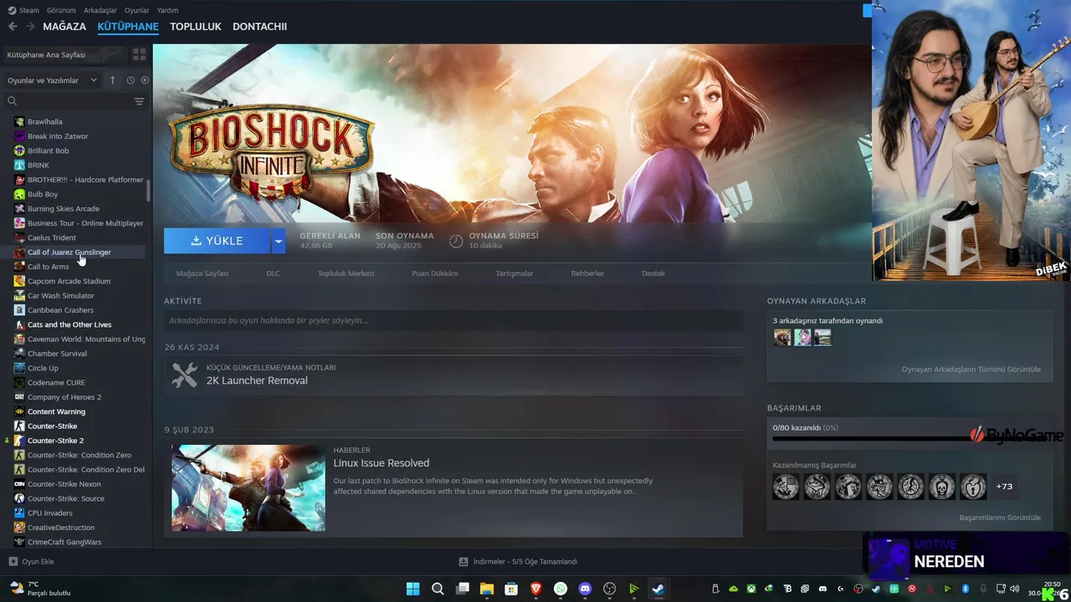This screenshot has height=602, width=1071.
Task: Click the back navigation arrow
Action: pos(13,27)
